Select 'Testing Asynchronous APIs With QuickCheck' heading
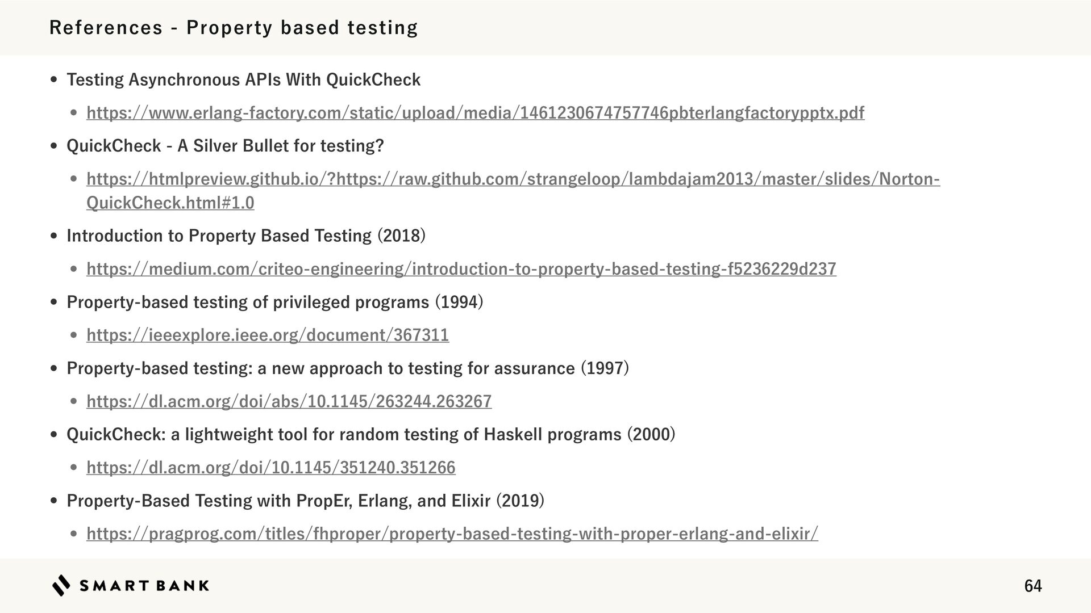This screenshot has height=613, width=1091. click(243, 79)
